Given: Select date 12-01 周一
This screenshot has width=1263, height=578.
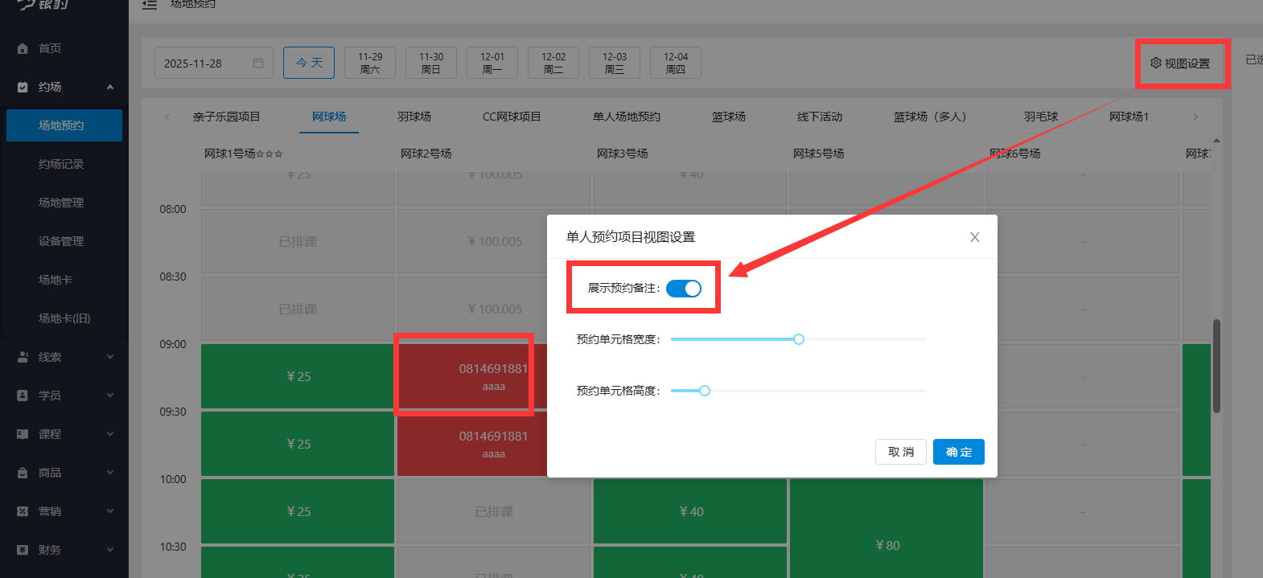Looking at the screenshot, I should point(492,63).
